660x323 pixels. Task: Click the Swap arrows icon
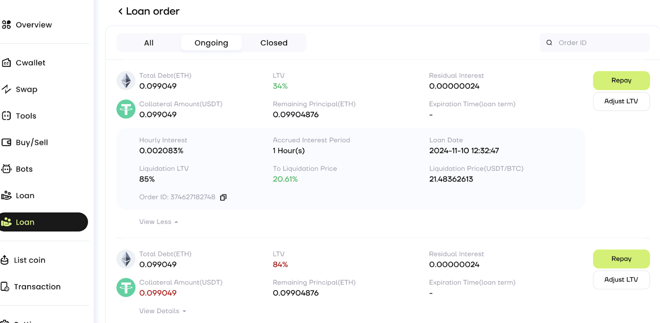[6, 89]
